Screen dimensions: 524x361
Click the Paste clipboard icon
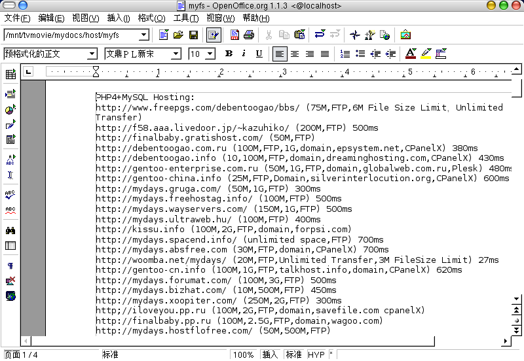click(299, 35)
